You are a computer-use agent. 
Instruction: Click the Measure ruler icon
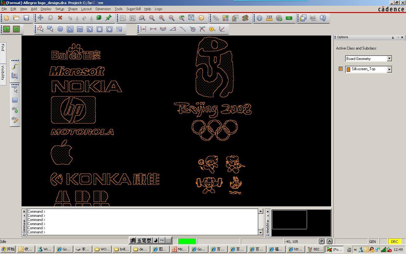(x=269, y=18)
